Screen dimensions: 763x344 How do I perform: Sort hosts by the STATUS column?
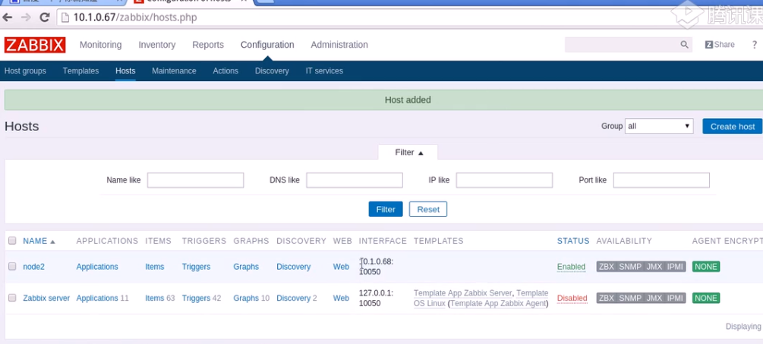pos(573,241)
